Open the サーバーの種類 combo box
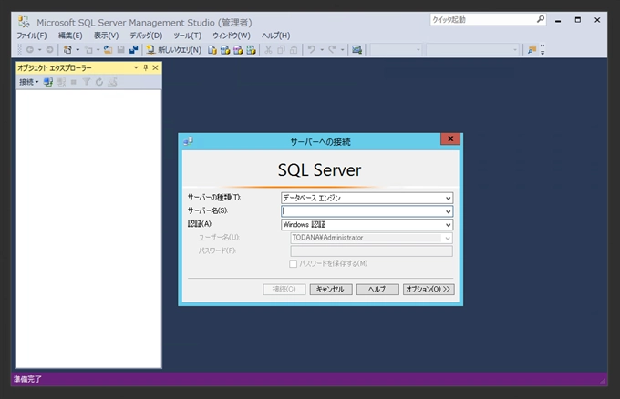620x399 pixels. [x=367, y=198]
